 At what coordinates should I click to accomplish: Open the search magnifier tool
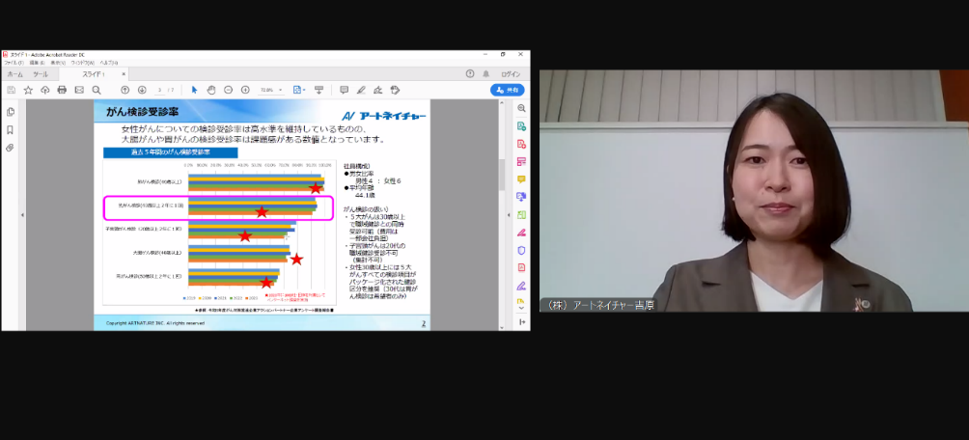pyautogui.click(x=96, y=90)
